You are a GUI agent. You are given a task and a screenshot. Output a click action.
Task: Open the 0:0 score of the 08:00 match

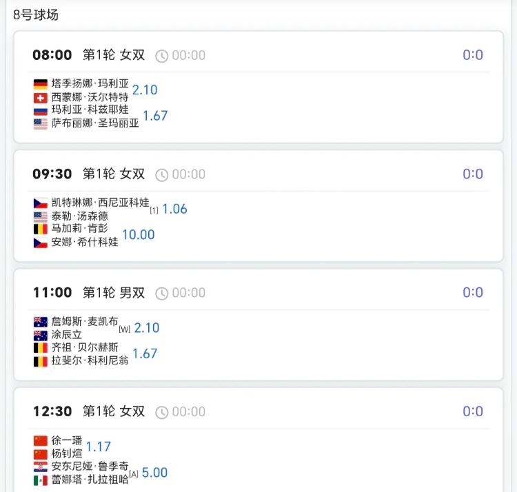473,55
